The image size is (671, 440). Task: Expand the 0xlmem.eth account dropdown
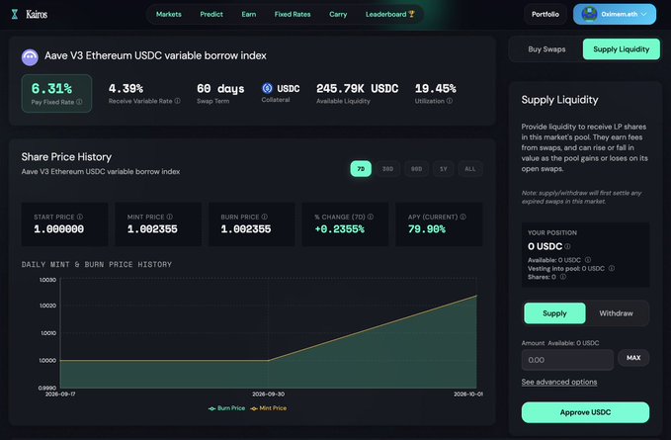pos(615,14)
